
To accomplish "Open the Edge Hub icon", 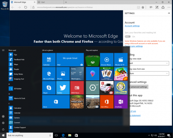I will pyautogui.click(x=151, y=7).
